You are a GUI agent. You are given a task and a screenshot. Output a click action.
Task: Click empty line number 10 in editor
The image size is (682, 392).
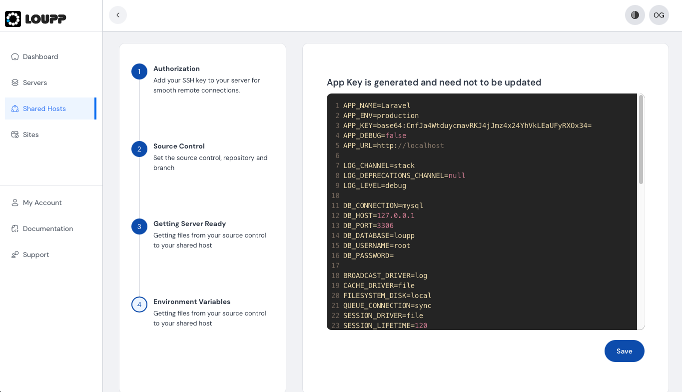click(336, 195)
